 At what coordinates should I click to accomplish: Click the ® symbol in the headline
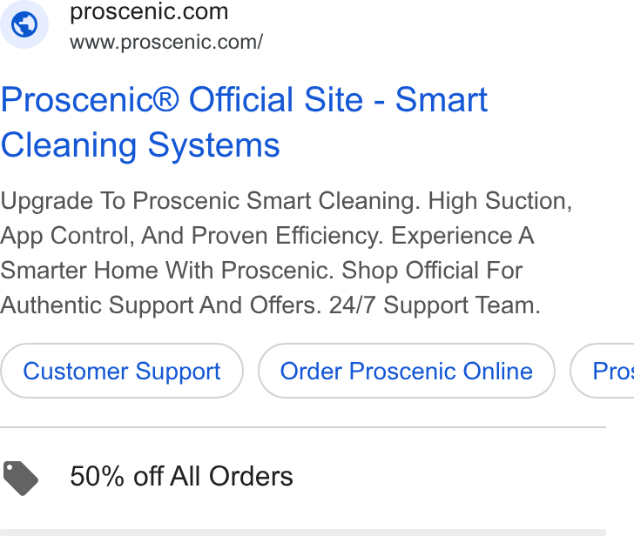[166, 99]
